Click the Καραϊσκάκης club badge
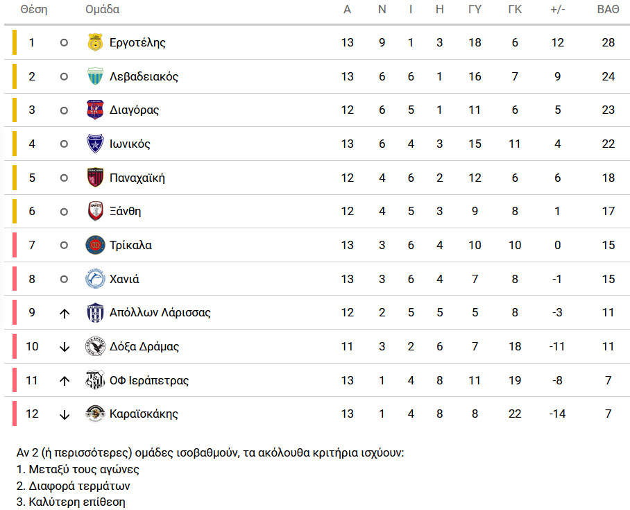The image size is (630, 510). click(95, 414)
